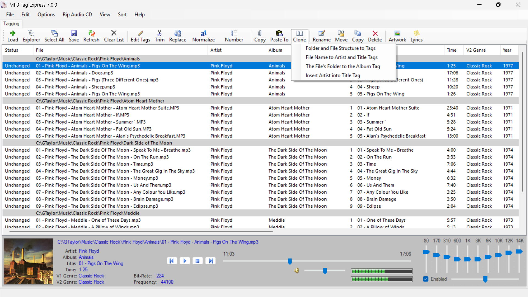
Task: Open the Help menu
Action: pos(139,15)
